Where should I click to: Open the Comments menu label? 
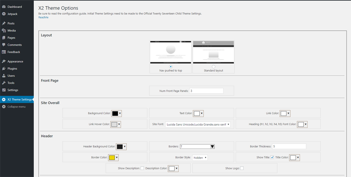14,45
